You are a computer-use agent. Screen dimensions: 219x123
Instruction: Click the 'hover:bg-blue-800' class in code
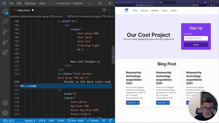pyautogui.click(x=85, y=110)
